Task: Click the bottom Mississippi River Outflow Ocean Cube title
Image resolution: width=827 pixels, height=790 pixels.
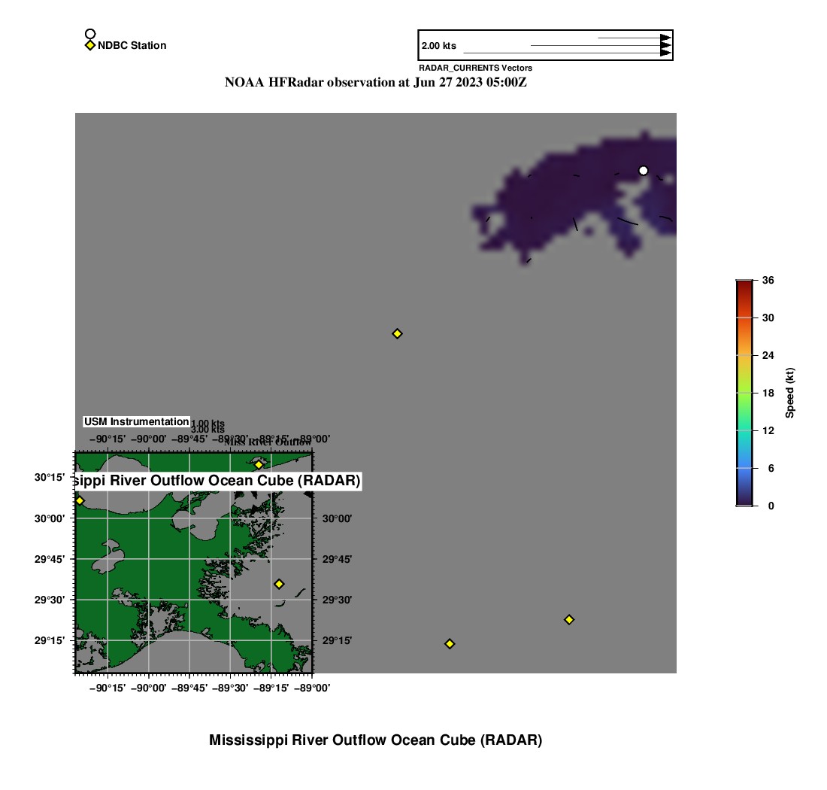Action: click(x=375, y=740)
